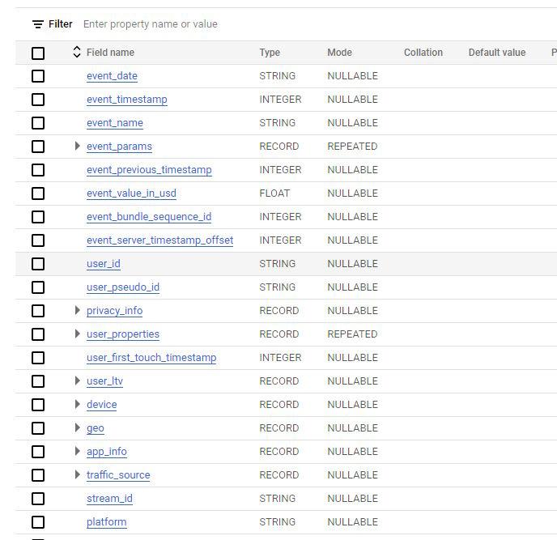
Task: Expand the device record
Action: point(77,404)
